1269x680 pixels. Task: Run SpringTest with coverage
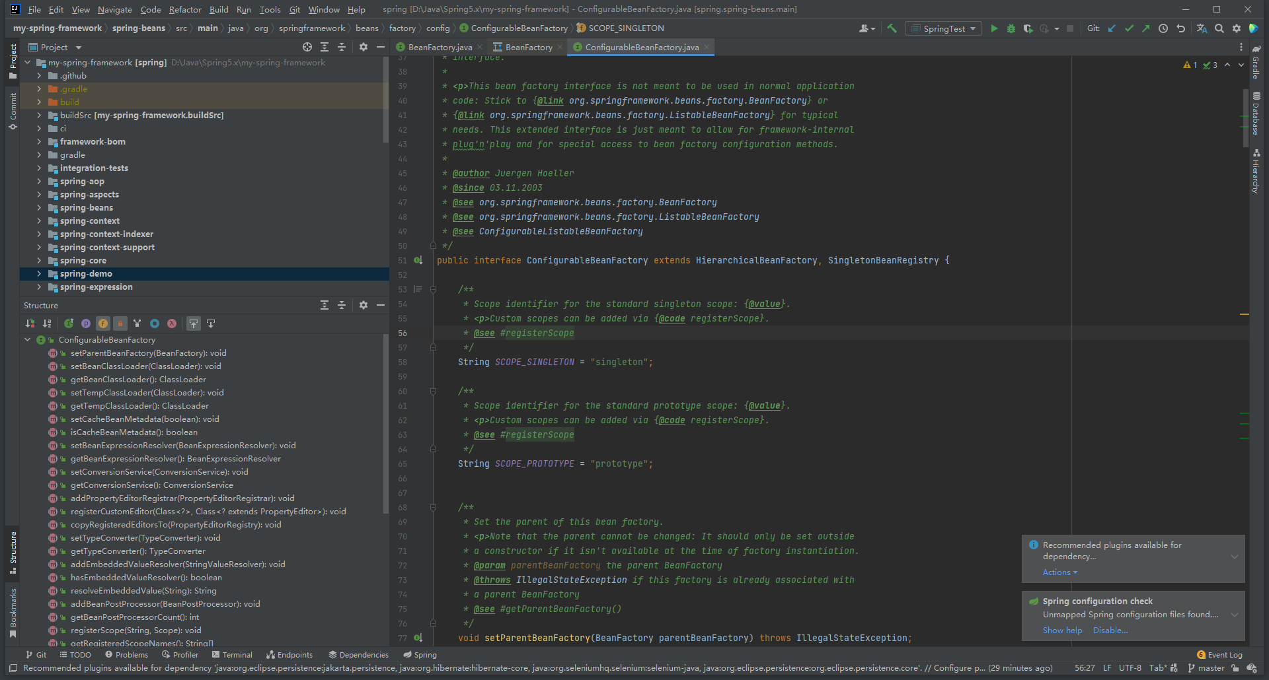1028,28
